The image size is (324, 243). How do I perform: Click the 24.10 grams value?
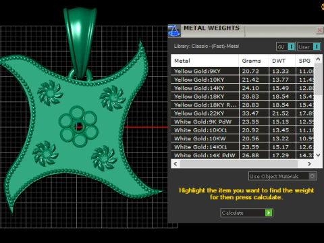point(250,88)
